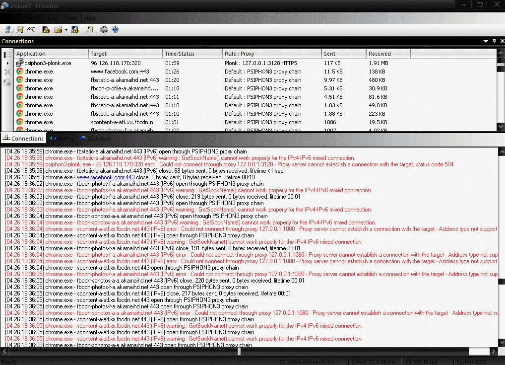Click the log horizontal scroll right arrow
Image resolution: width=505 pixels, height=365 pixels.
point(494,351)
